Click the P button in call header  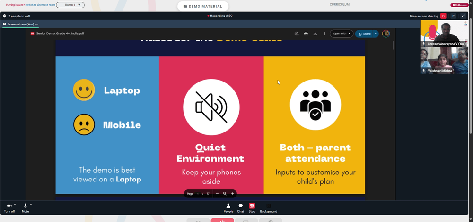pos(453,16)
